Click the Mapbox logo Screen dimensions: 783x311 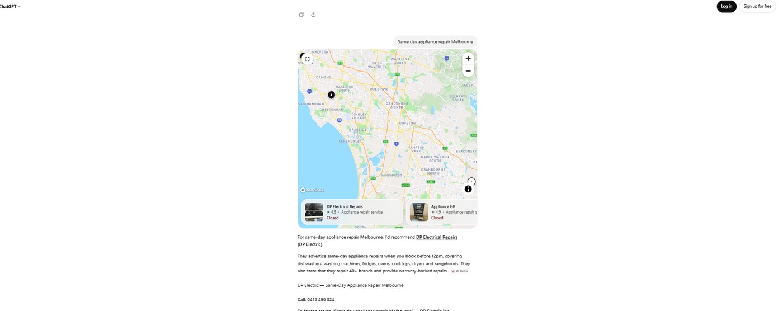pyautogui.click(x=312, y=190)
